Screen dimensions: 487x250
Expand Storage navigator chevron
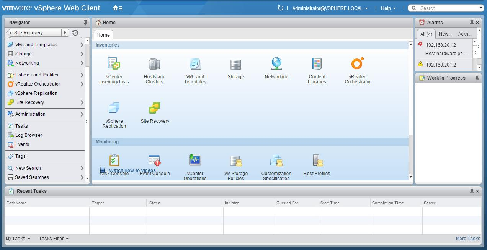pyautogui.click(x=82, y=54)
